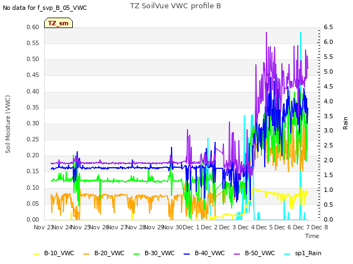This screenshot has width=353, height=264.
Task: Click the cyan sp1_Rain legend swatch
Action: (287, 254)
